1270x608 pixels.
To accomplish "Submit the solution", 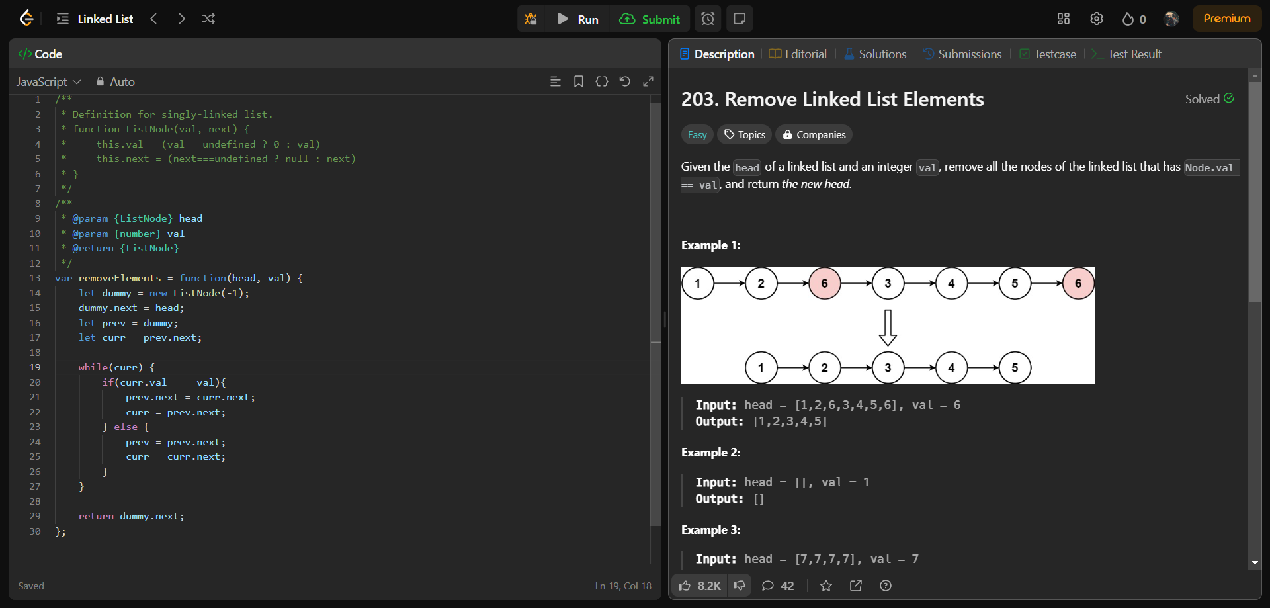I will click(x=650, y=19).
